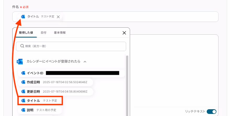Screen dimensions: 230x116
Task: Remove the タイトル chip from 件名 field
Action: [58, 17]
